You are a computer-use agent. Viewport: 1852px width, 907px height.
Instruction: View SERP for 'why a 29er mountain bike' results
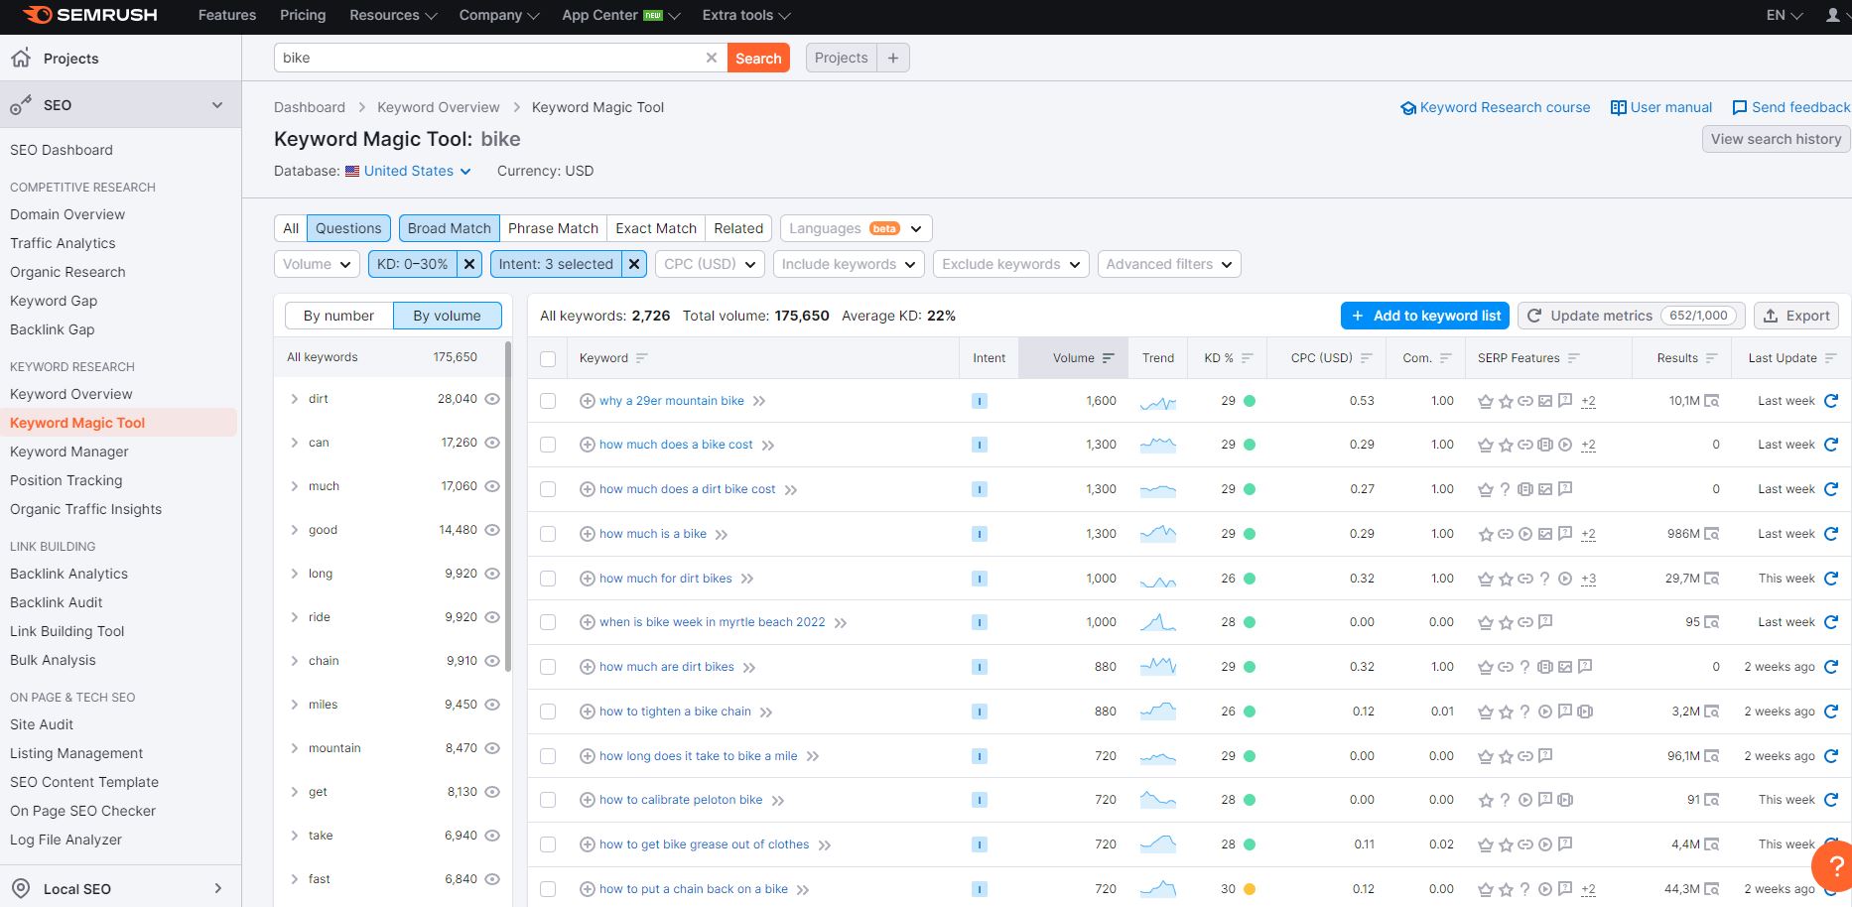1711,401
